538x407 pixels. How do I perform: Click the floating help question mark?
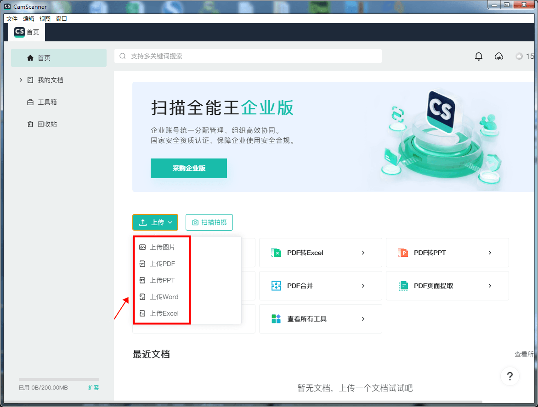[510, 376]
